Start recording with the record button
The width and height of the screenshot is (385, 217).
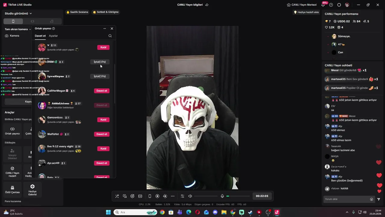157,196
